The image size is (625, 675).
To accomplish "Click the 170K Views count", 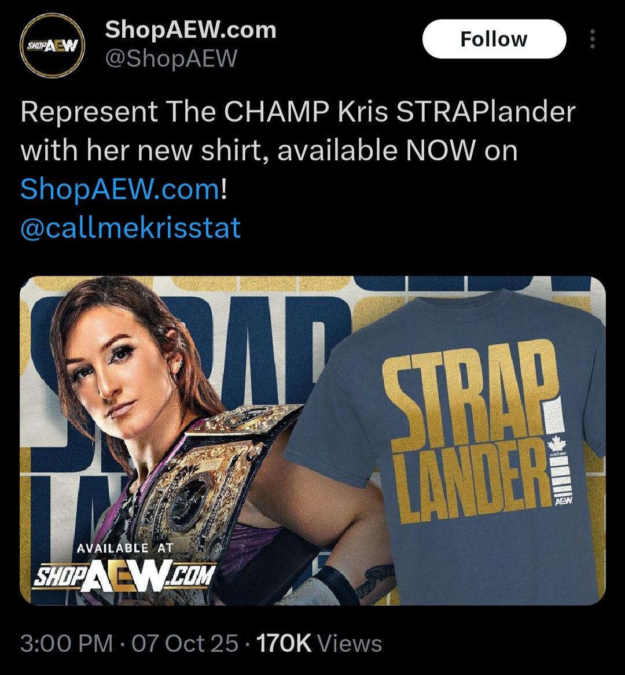I will tap(319, 644).
